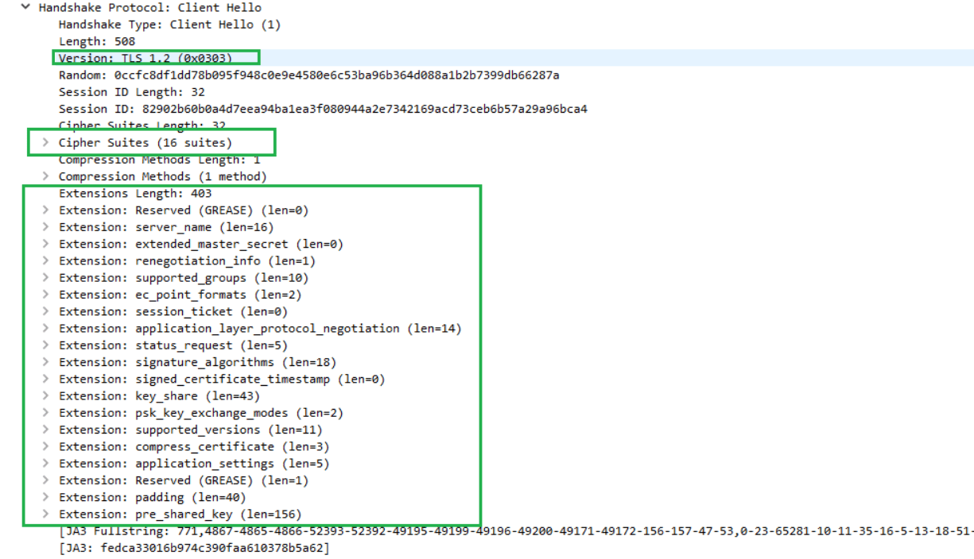
Task: Expand the status_request extension
Action: [x=45, y=345]
